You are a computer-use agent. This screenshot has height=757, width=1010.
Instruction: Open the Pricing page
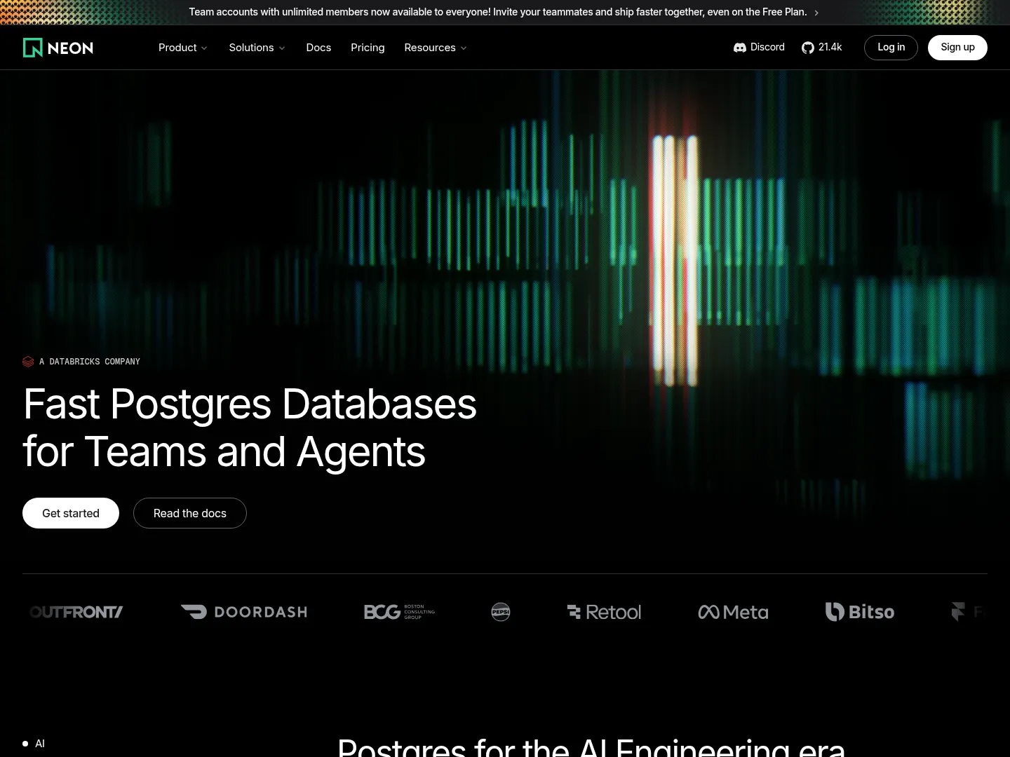368,48
